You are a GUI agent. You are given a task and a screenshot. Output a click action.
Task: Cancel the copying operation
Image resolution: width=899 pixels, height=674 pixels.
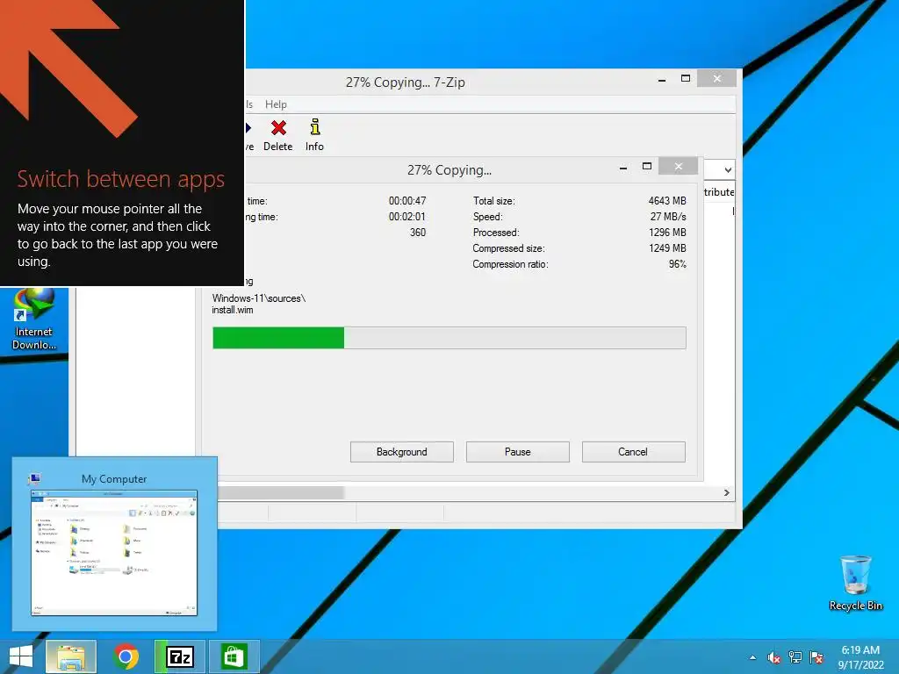tap(633, 452)
